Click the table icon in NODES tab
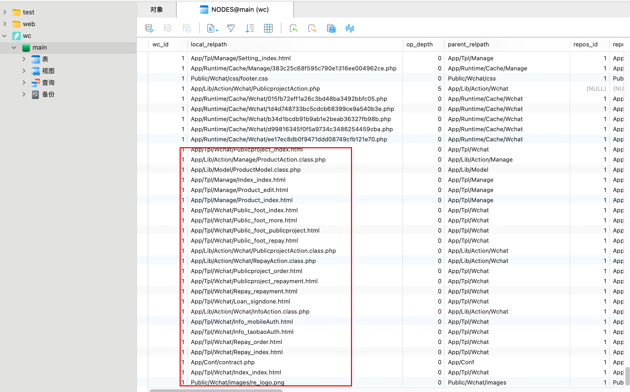The width and height of the screenshot is (630, 392). click(204, 10)
